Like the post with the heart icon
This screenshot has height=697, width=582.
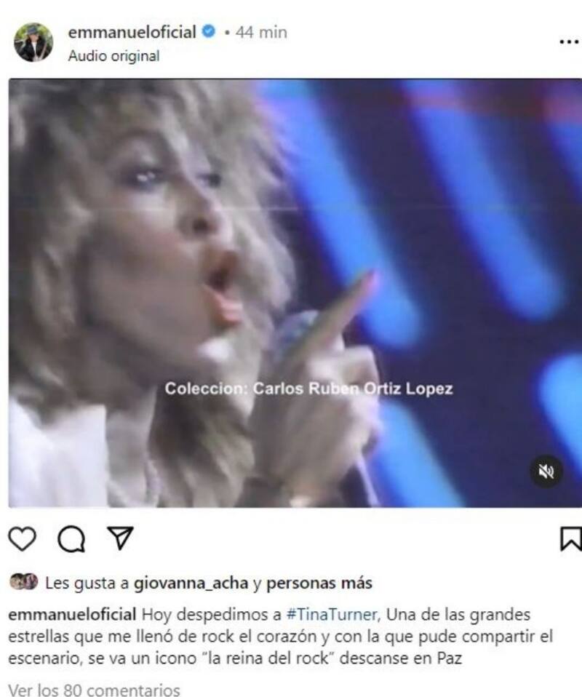(23, 538)
